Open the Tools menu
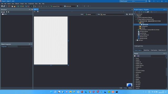168x94 pixels. [36, 4]
